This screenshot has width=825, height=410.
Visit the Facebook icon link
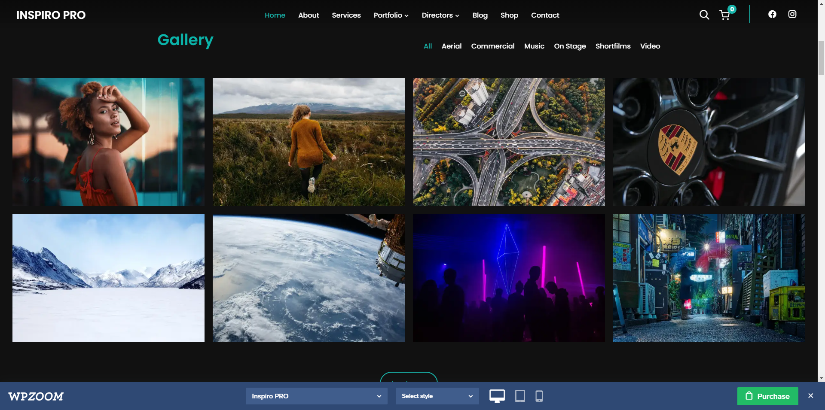772,14
